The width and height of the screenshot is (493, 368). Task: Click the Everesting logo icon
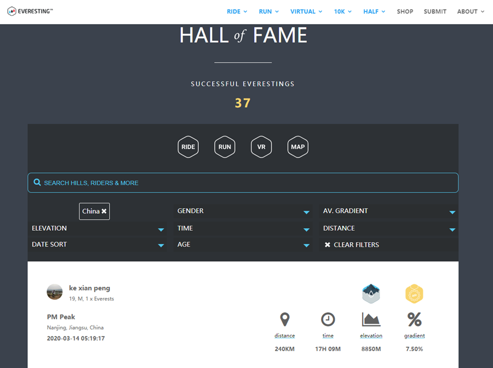12,11
